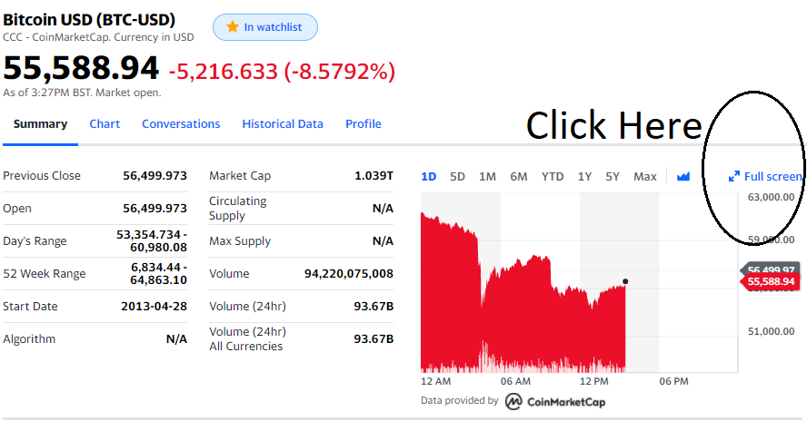Screen dimensions: 807x421
Task: Click the CoinMarketCap logo below the chart
Action: coord(555,401)
